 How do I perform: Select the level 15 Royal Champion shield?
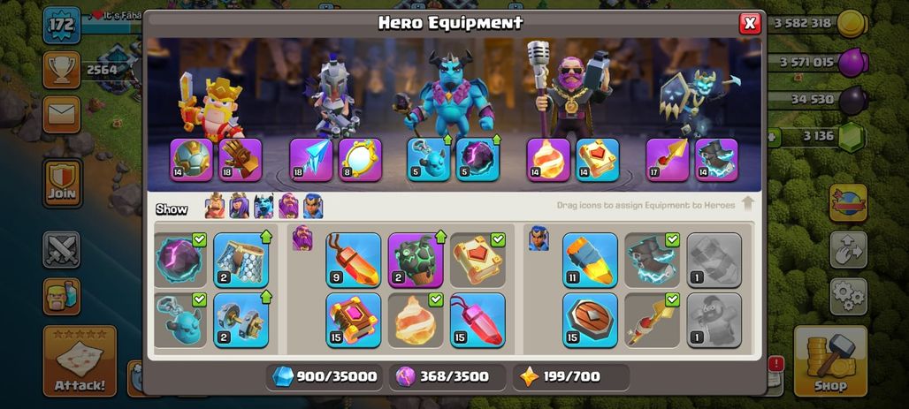[x=590, y=320]
